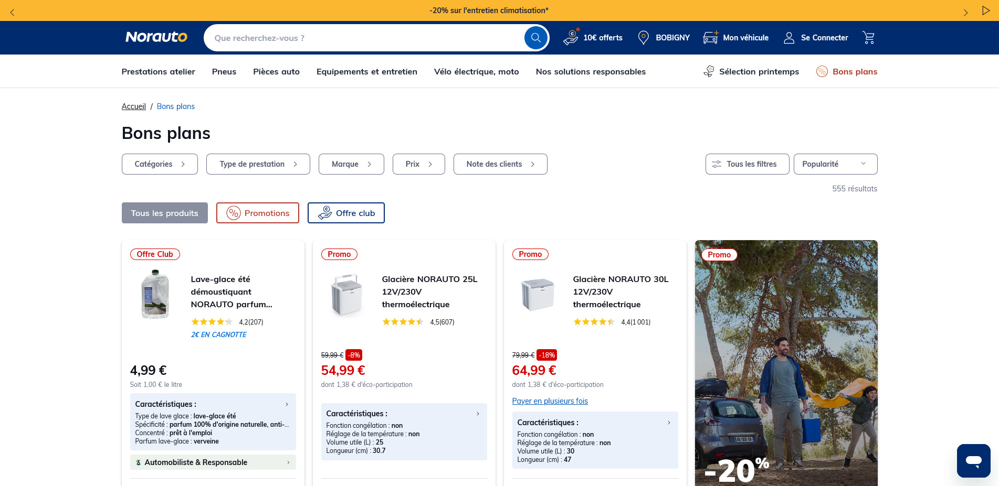Click the Glacière NORAUTO 30L product image
The image size is (999, 486).
point(538,294)
